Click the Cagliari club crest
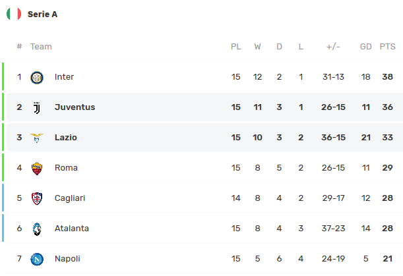The image size is (403, 276). tap(37, 198)
